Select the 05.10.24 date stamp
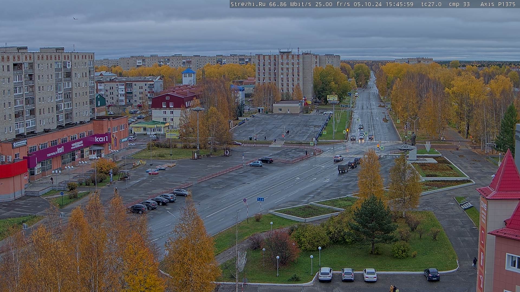520x292 pixels. (x=368, y=4)
